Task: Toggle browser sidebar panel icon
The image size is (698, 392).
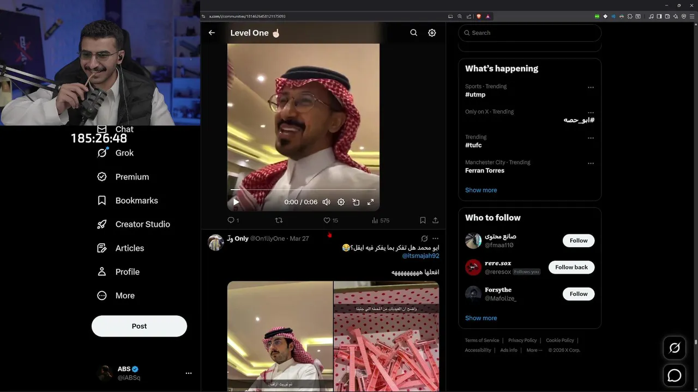Action: click(x=659, y=16)
